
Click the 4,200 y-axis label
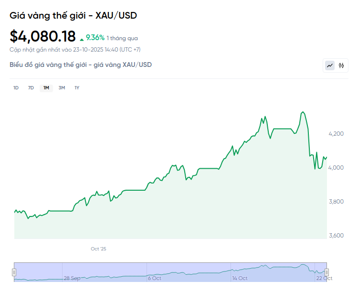(337, 133)
